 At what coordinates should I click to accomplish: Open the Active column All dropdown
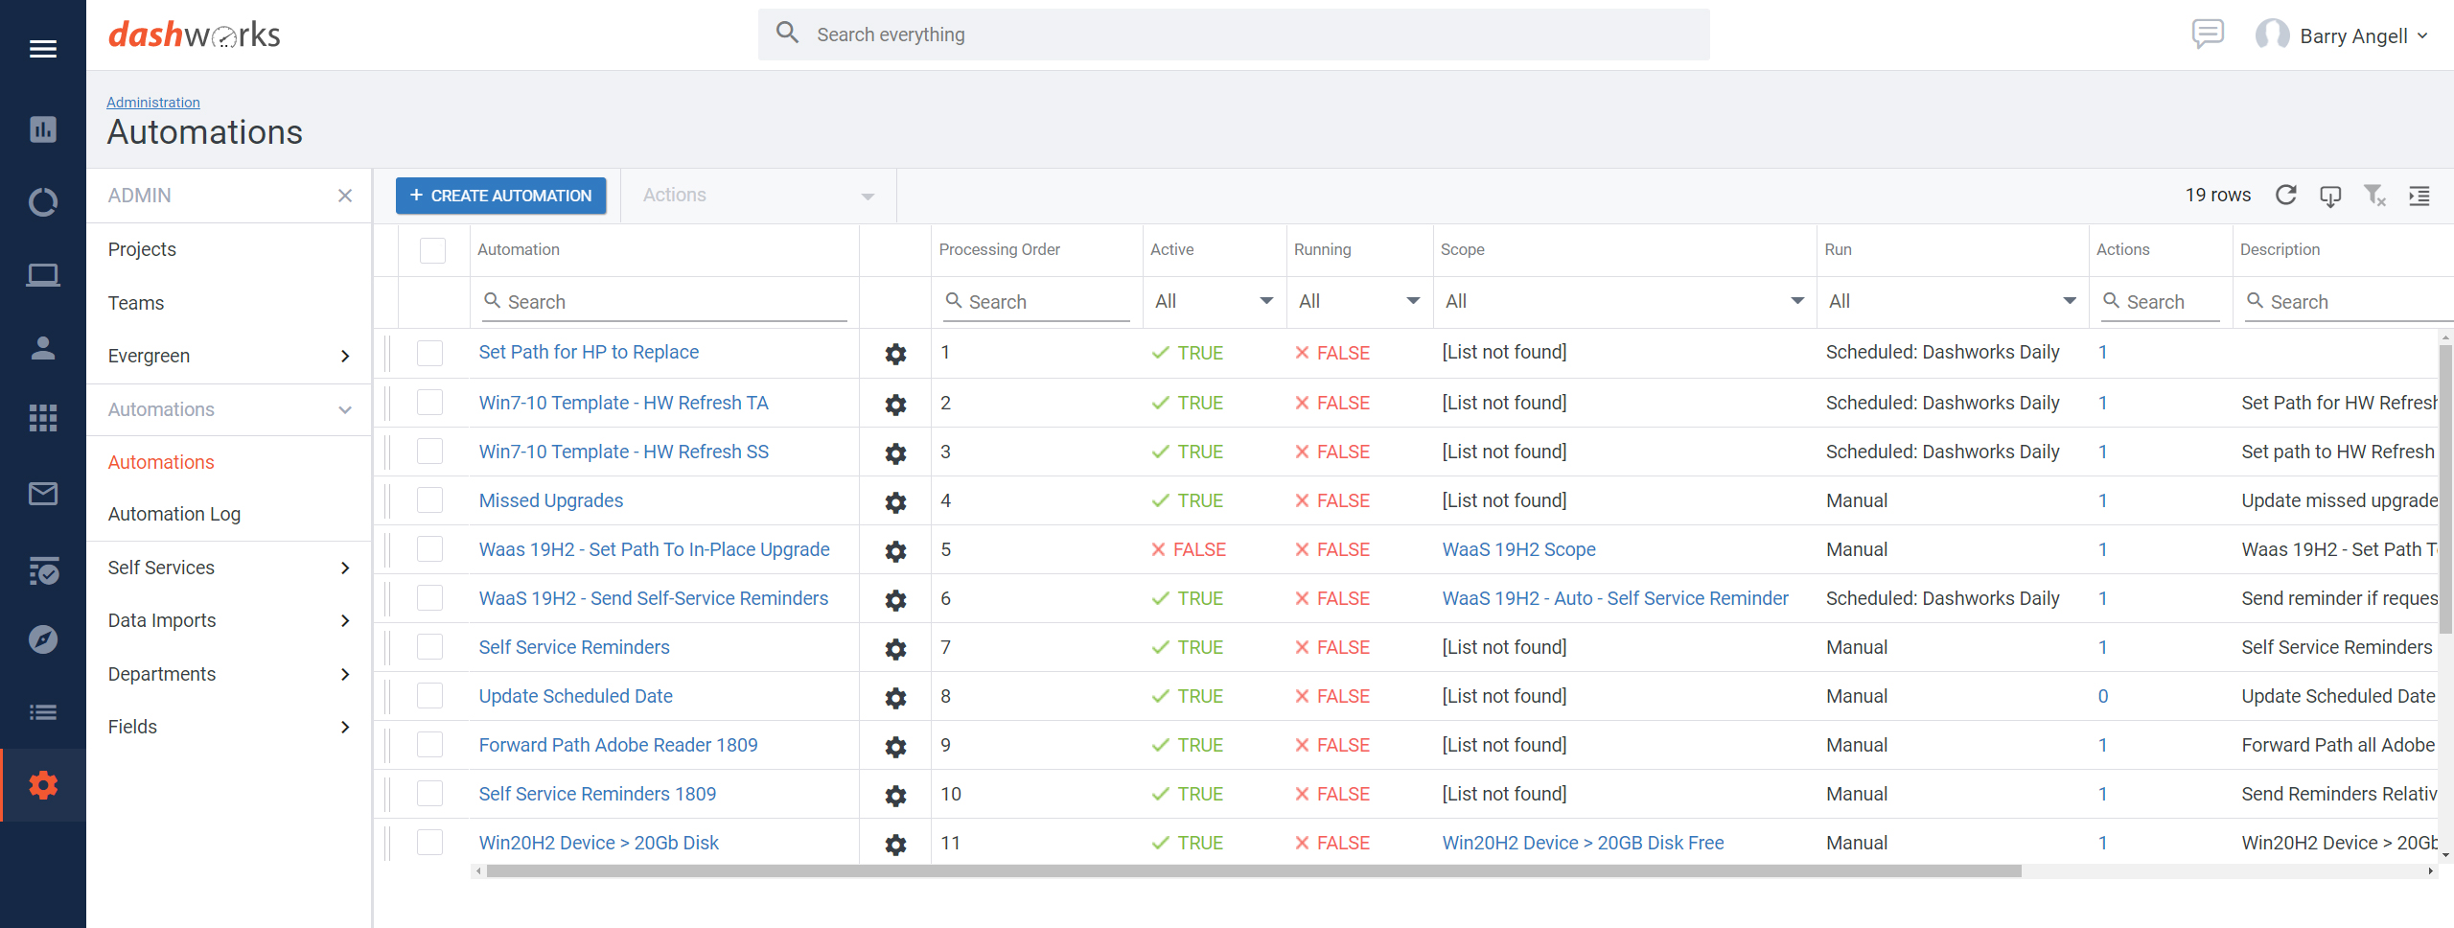(x=1213, y=300)
